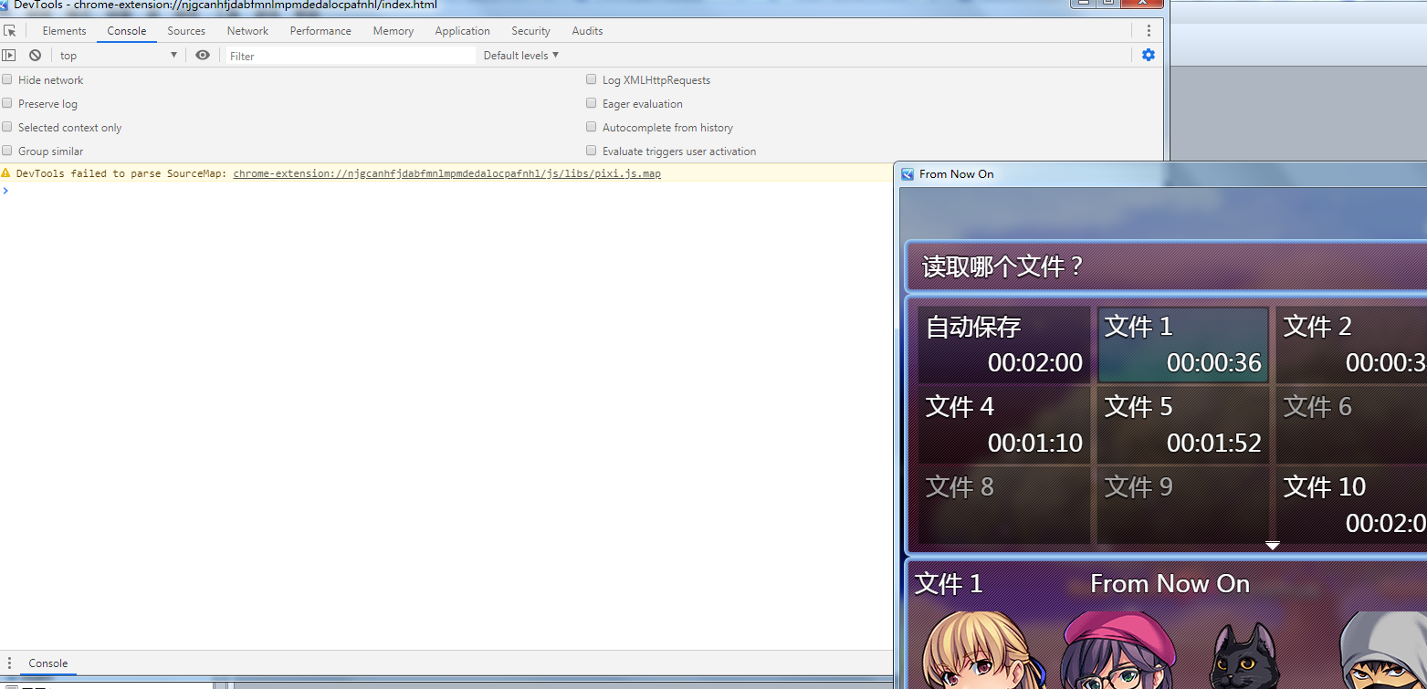Enable Log XMLHttpRequests checkbox
Screen dimensions: 1427x689
click(x=592, y=79)
